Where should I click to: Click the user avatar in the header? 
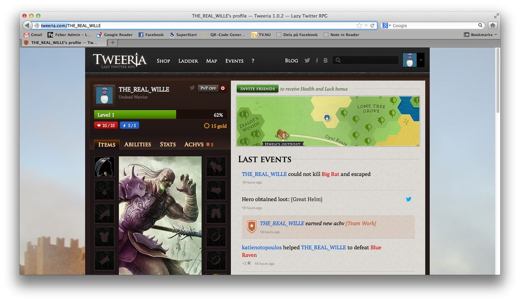pos(409,60)
